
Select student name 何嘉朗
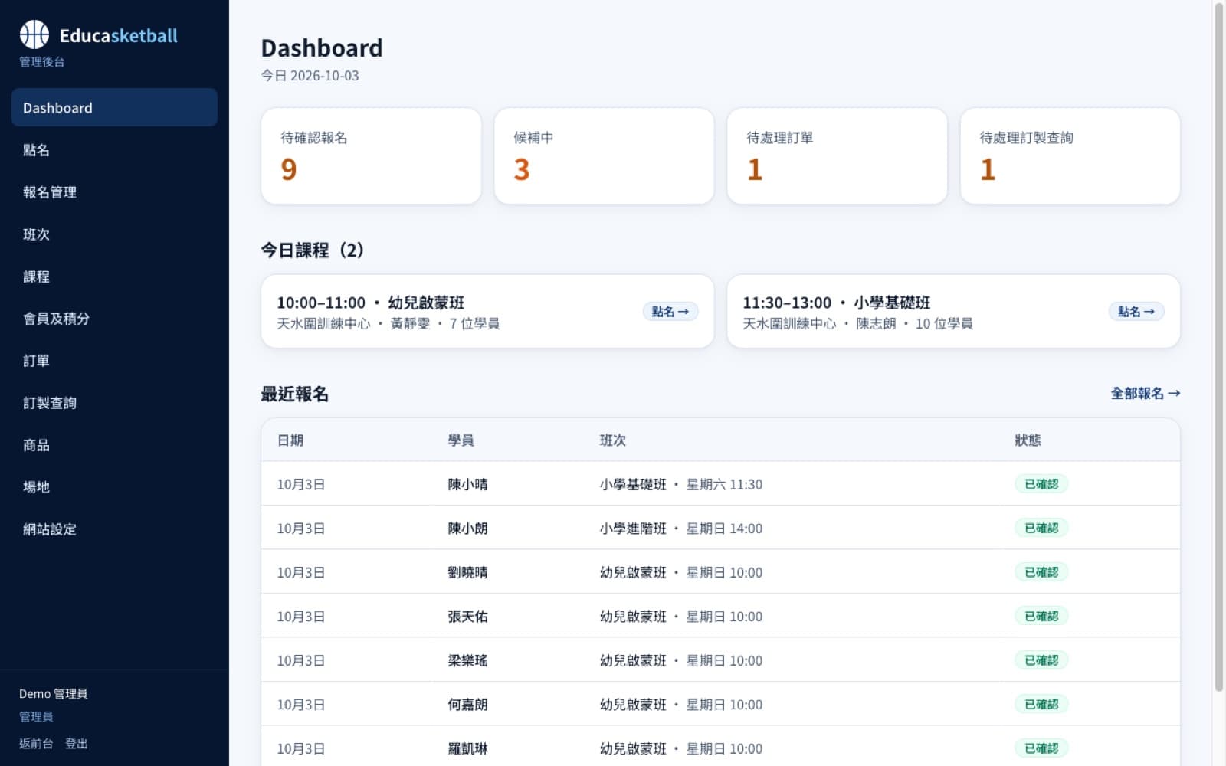[467, 704]
